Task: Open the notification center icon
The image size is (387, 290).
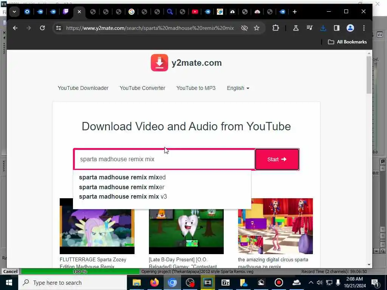Action: [x=375, y=282]
